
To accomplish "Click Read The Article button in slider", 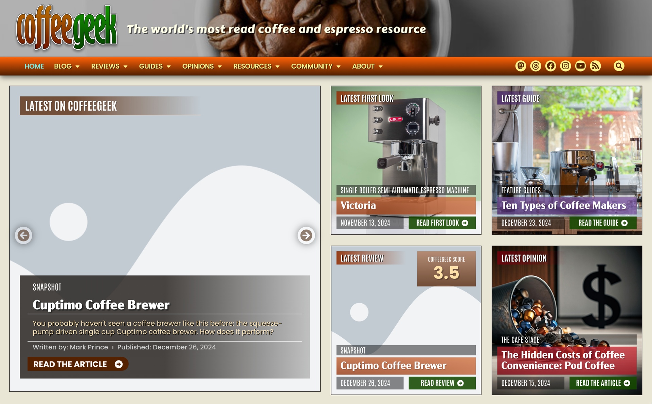I will [78, 364].
